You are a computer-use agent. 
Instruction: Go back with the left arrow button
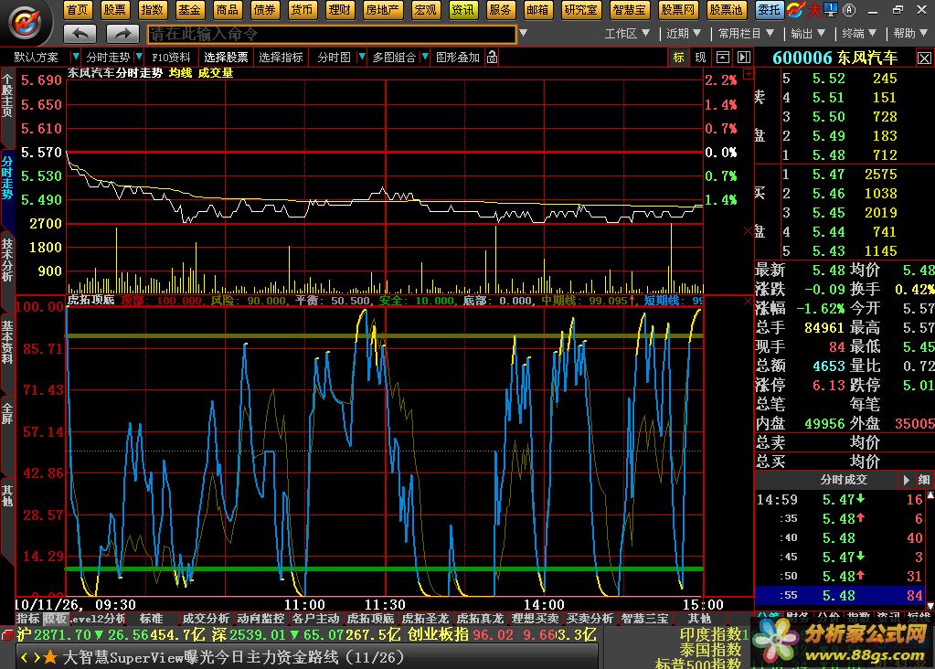click(x=80, y=34)
